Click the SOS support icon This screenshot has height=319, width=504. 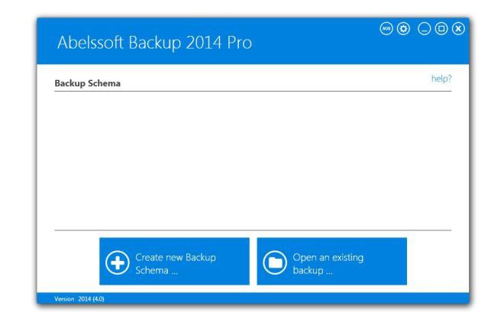(x=386, y=28)
